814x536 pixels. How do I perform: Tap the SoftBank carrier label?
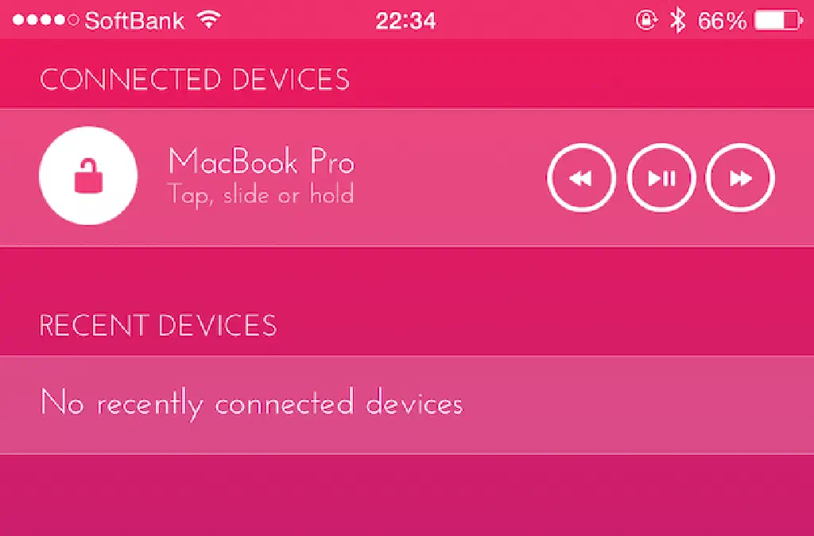(x=134, y=21)
